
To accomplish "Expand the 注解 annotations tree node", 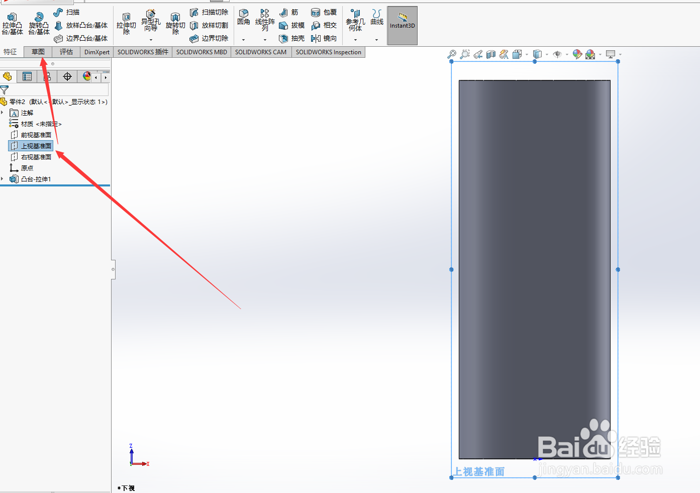I will pos(3,113).
